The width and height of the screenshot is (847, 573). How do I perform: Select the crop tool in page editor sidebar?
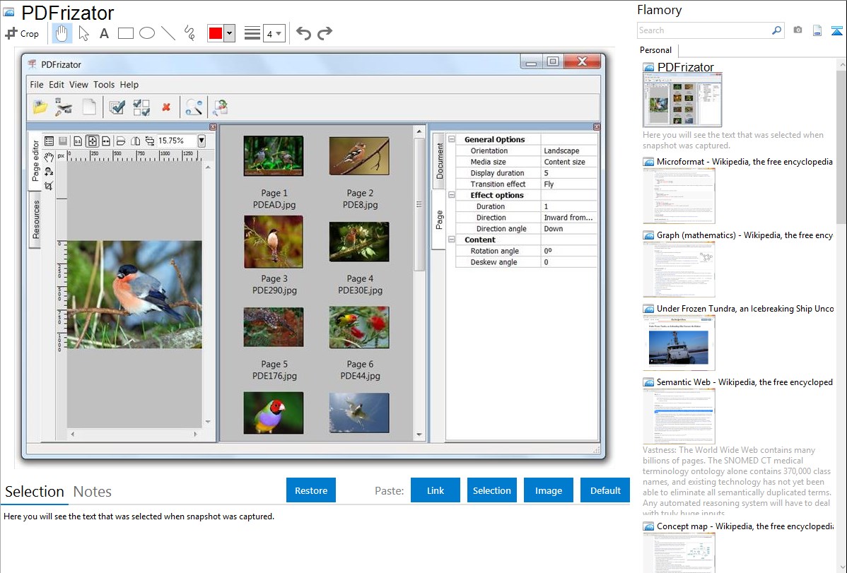pos(49,186)
